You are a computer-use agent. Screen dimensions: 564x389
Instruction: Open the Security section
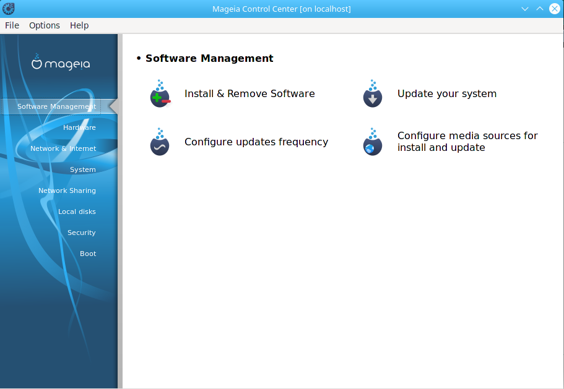point(81,232)
